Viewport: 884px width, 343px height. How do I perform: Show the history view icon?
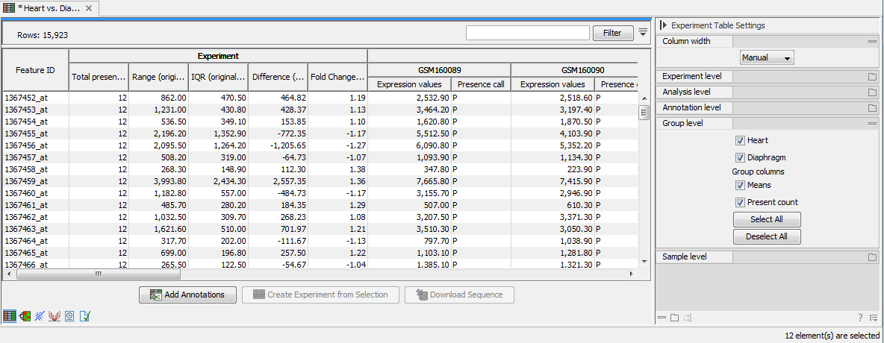point(69,316)
